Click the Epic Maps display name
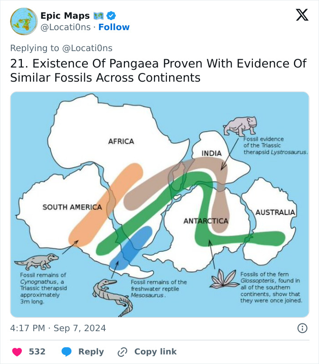Image resolution: width=319 pixels, height=364 pixels. click(x=65, y=16)
